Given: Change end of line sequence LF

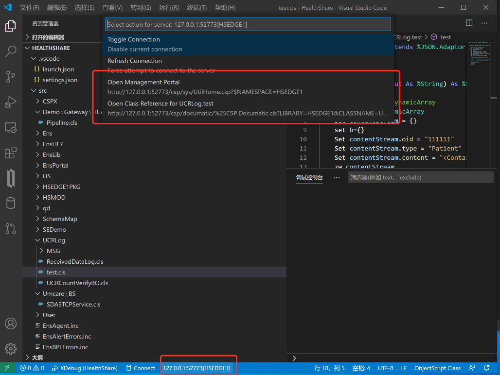Looking at the screenshot, I should point(404,368).
